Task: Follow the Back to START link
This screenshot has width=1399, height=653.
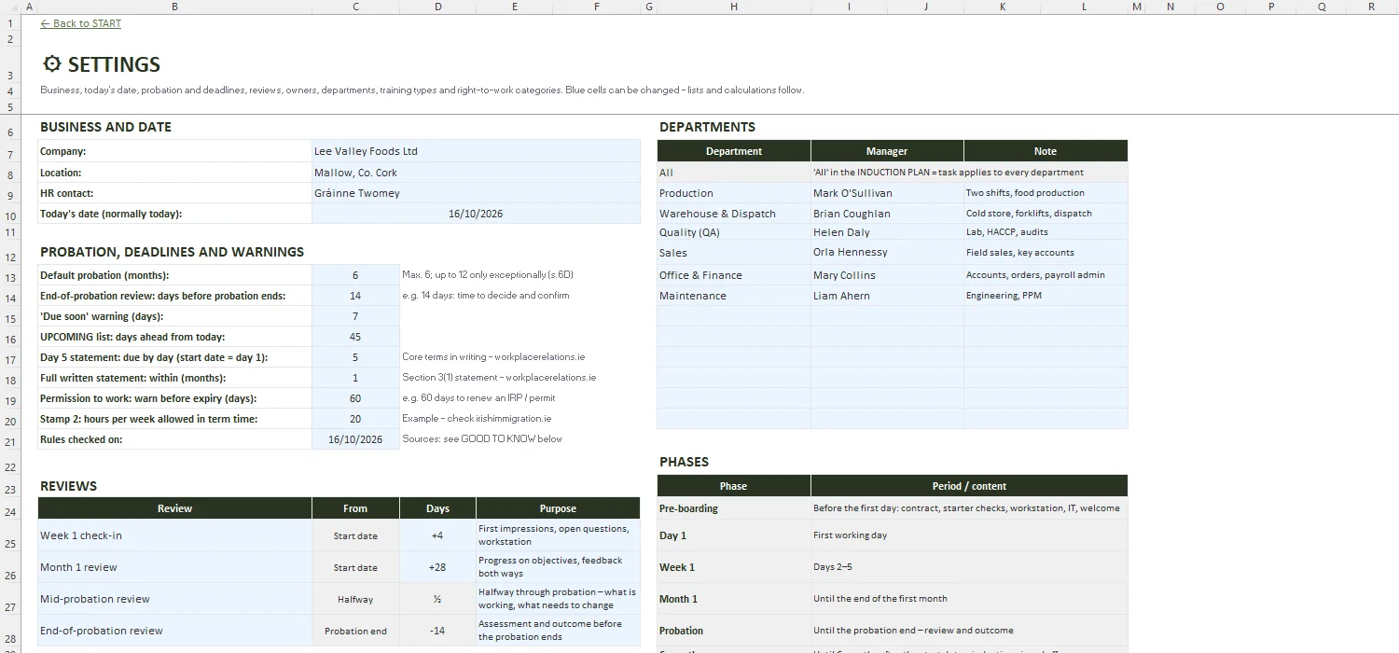Action: point(80,23)
